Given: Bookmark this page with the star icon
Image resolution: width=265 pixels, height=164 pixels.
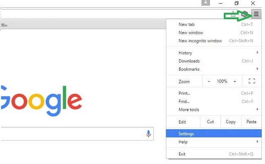Looking at the screenshot, I should tap(233, 15).
